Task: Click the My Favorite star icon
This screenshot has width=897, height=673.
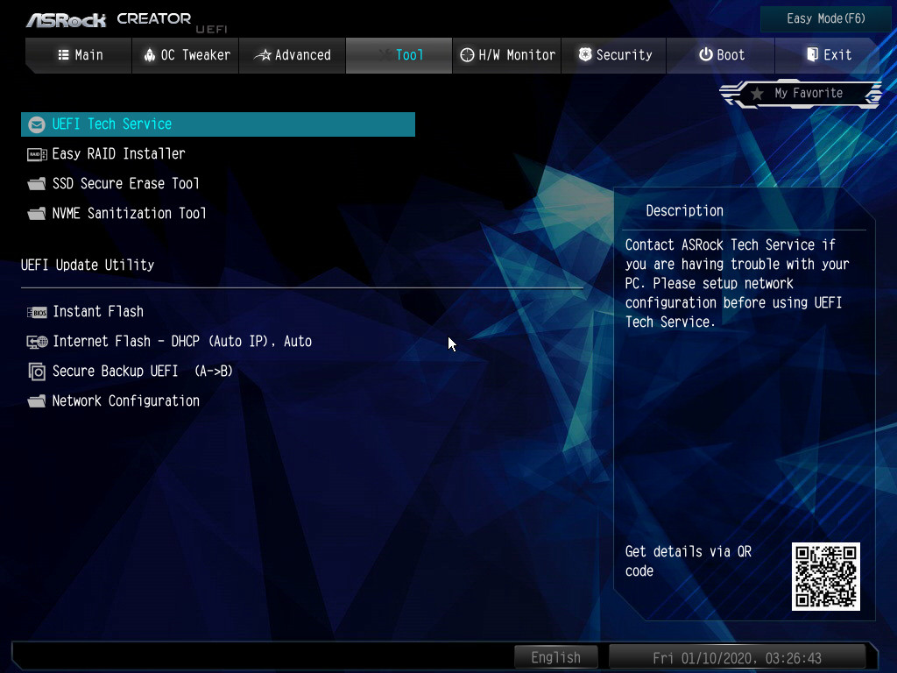Action: [x=757, y=94]
